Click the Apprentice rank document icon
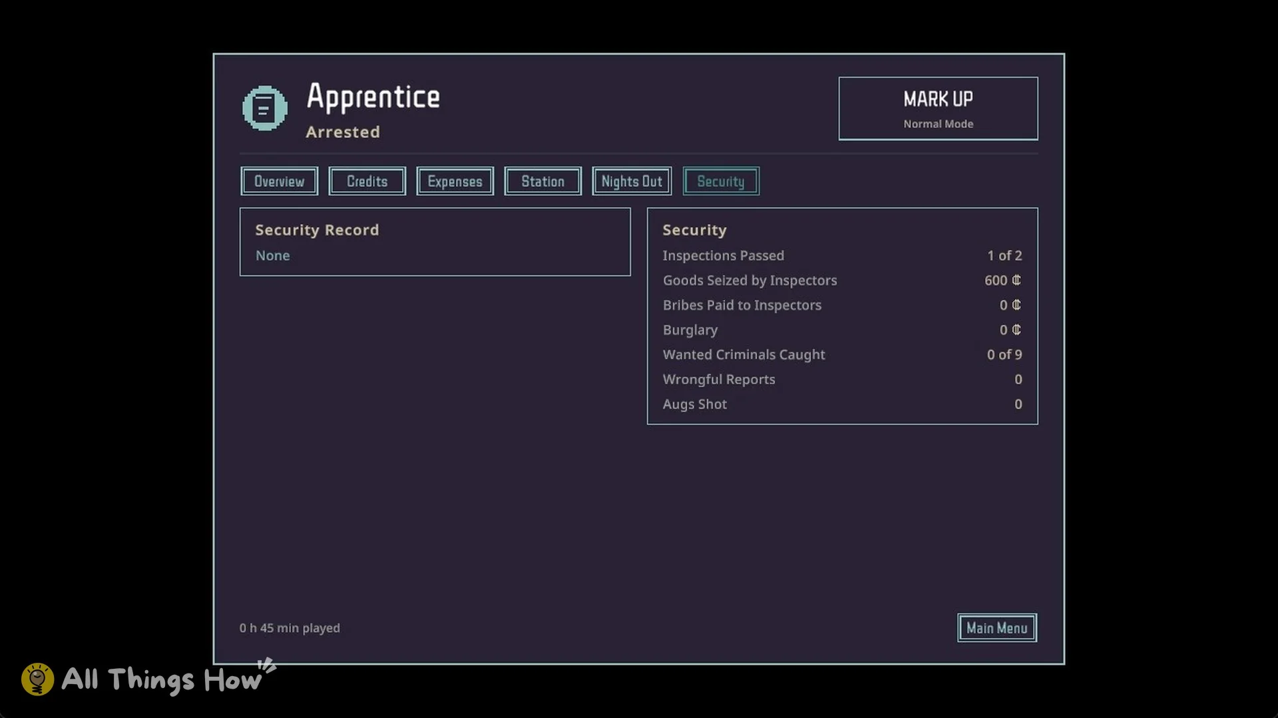The width and height of the screenshot is (1278, 718). (x=265, y=108)
